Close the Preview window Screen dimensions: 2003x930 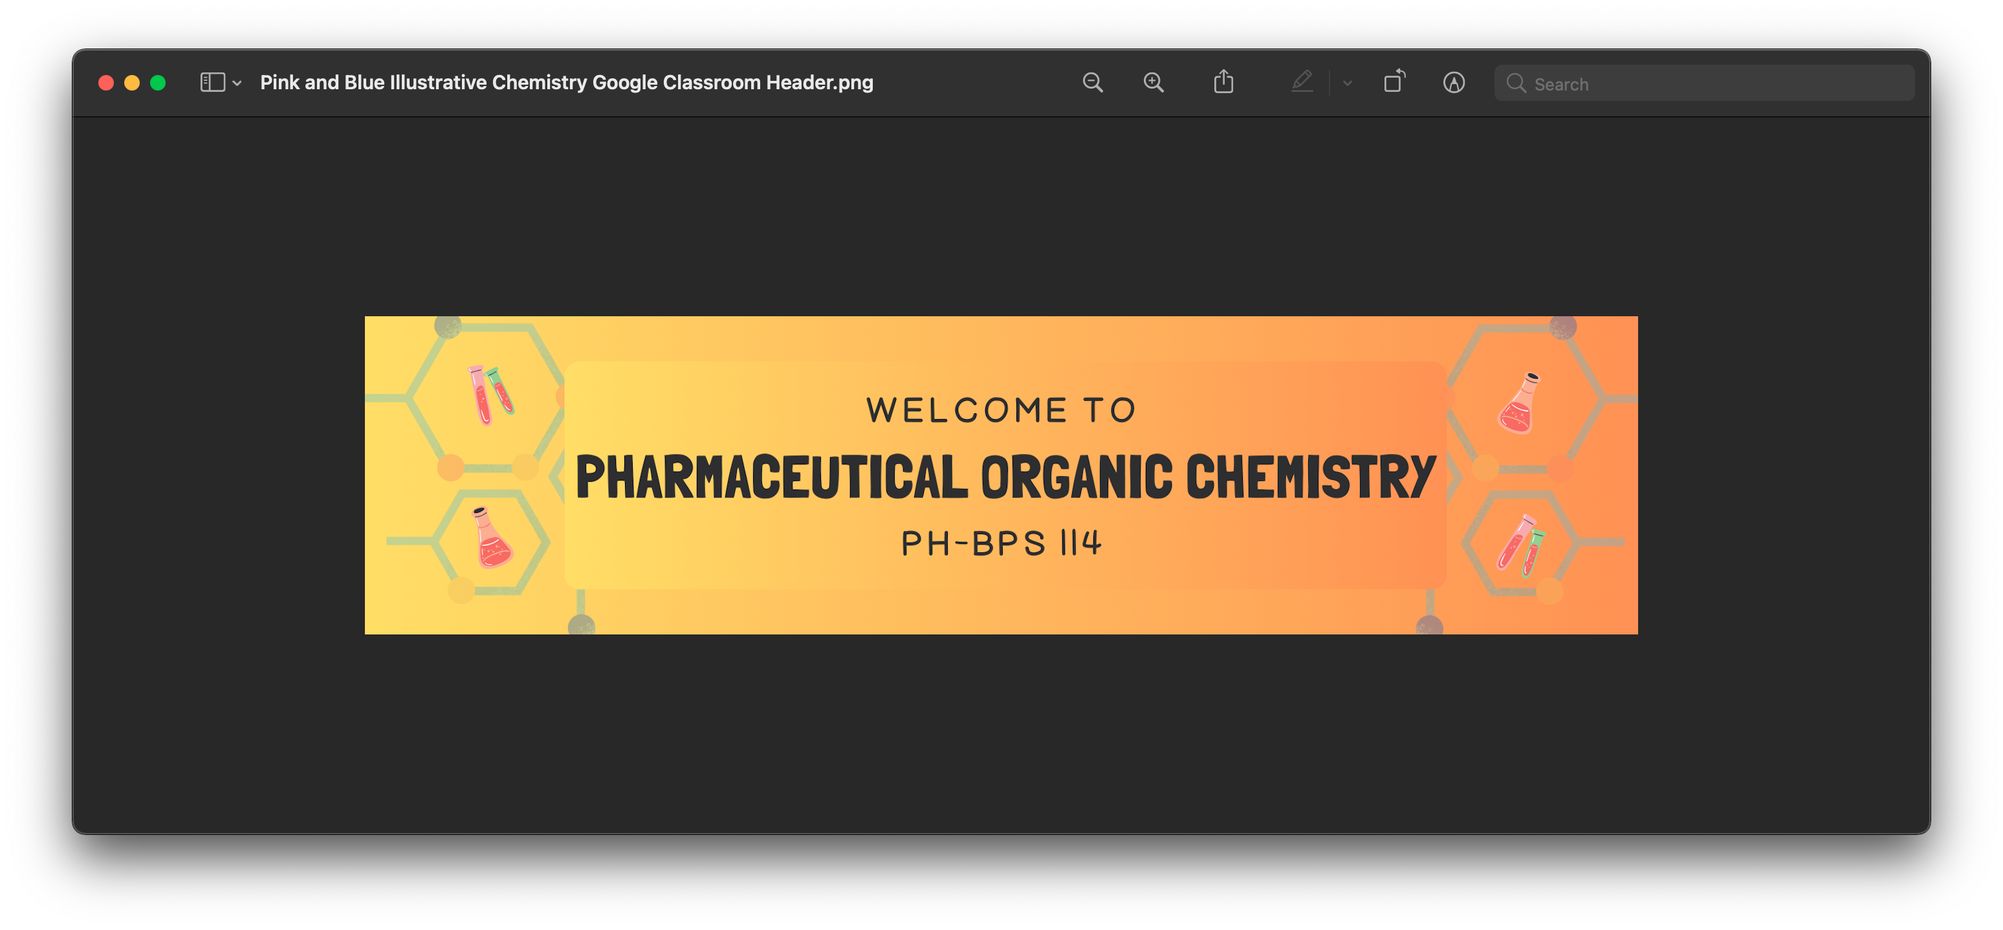[x=107, y=82]
